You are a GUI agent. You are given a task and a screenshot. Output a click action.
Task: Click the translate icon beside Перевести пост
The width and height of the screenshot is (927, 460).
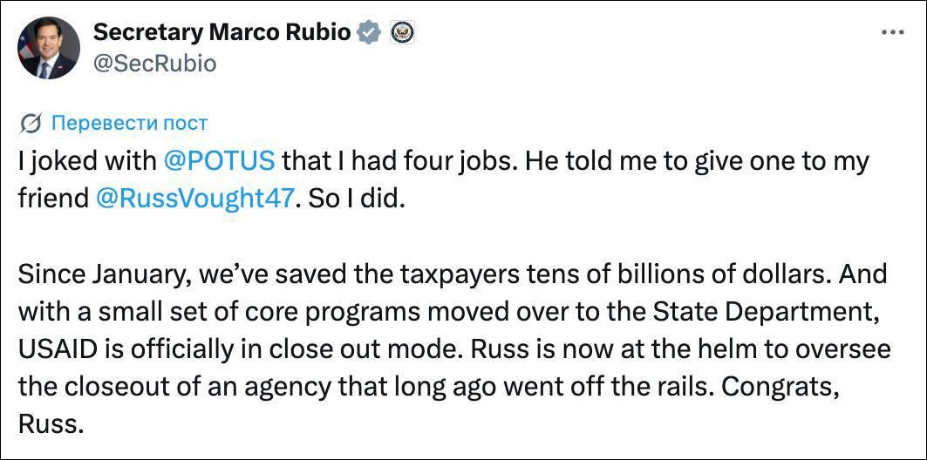31,123
